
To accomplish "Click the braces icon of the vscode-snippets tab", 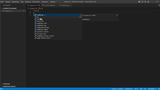I will [43, 5].
